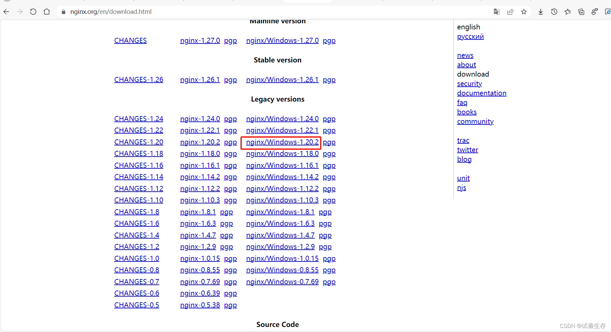Screen dimensions: 611x332
Task: Visit the community page
Action: click(475, 121)
